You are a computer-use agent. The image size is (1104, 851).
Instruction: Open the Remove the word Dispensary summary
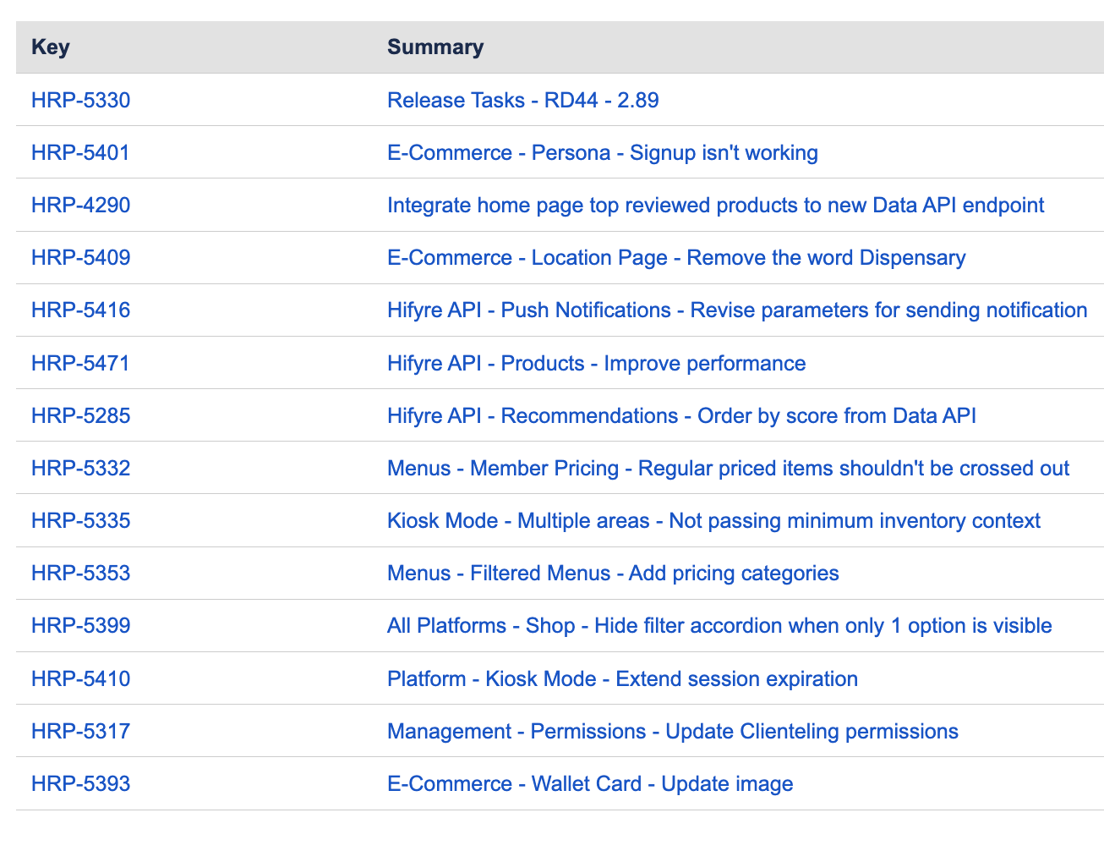pos(675,258)
